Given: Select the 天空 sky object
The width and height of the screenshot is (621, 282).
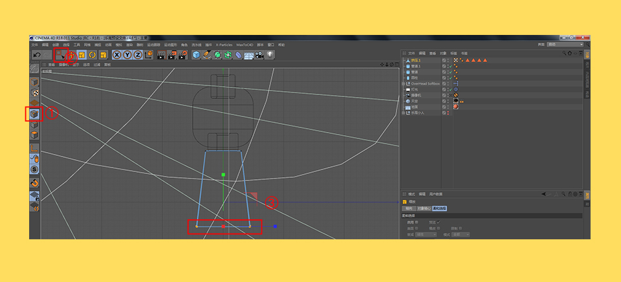Looking at the screenshot, I should [x=414, y=102].
